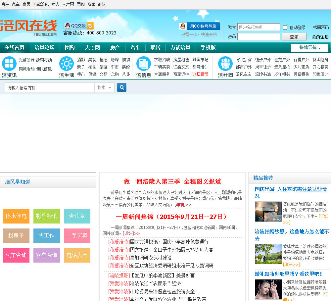Focus the 请输入搜索内容 search box

(x=50, y=87)
